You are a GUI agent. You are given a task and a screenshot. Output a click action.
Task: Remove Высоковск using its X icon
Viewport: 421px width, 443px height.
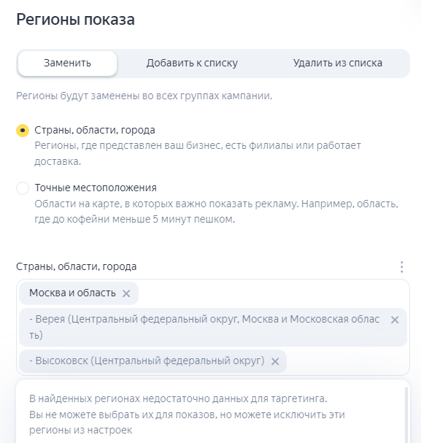(x=275, y=361)
